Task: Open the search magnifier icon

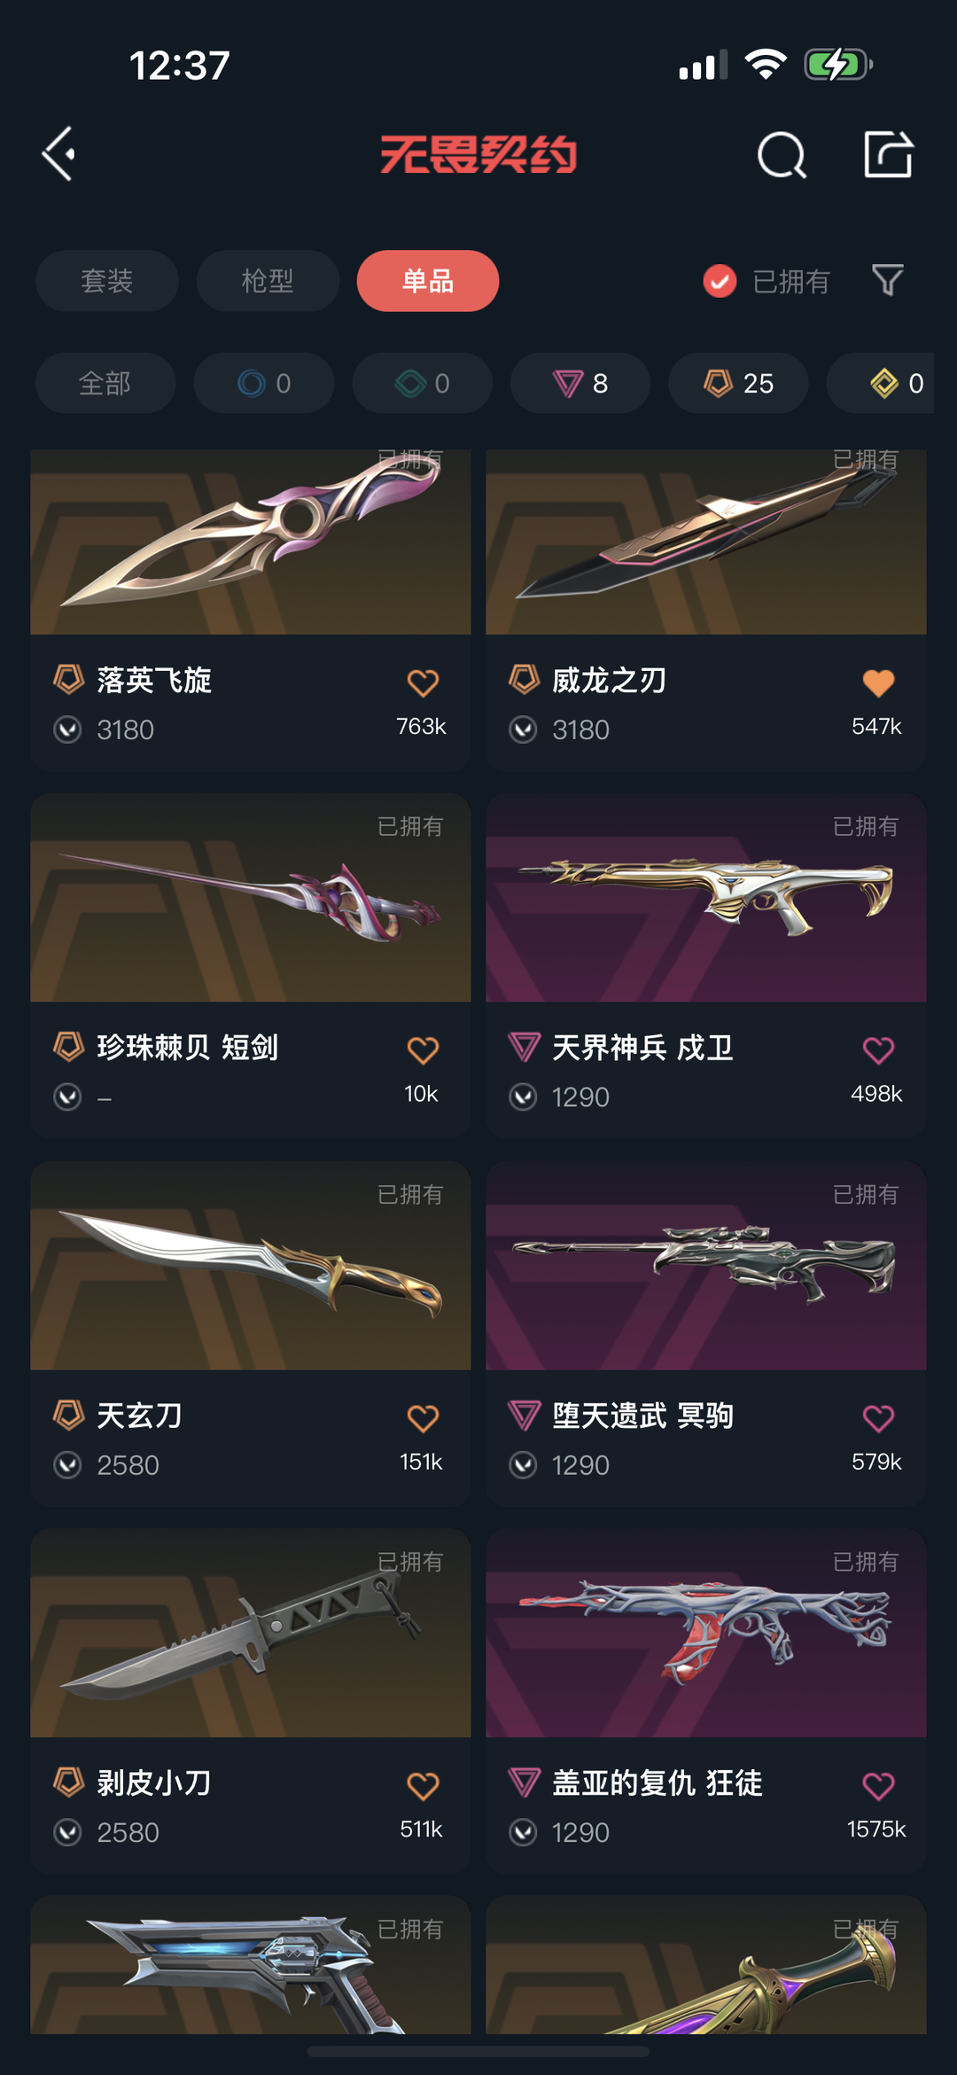Action: [x=782, y=155]
